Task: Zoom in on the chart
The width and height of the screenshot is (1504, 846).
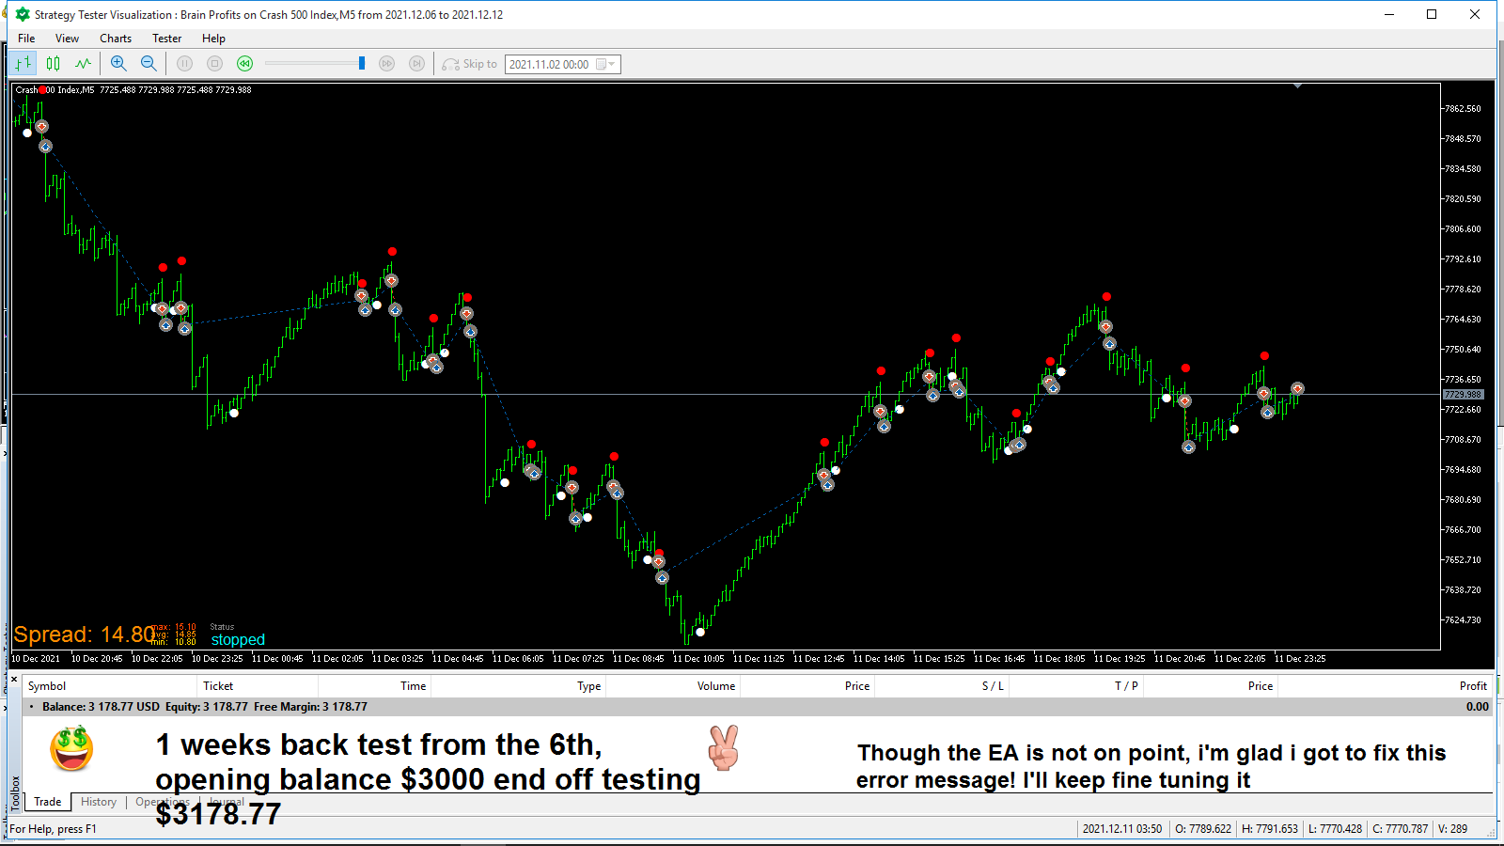Action: click(118, 63)
